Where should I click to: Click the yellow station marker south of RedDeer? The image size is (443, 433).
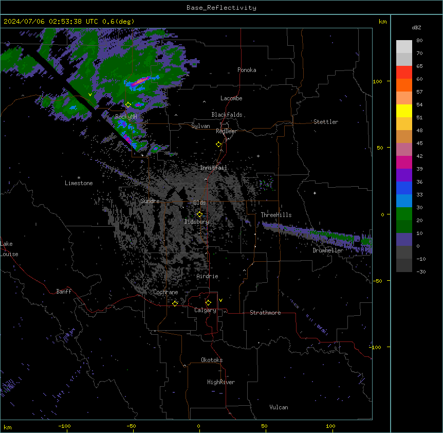click(x=218, y=145)
